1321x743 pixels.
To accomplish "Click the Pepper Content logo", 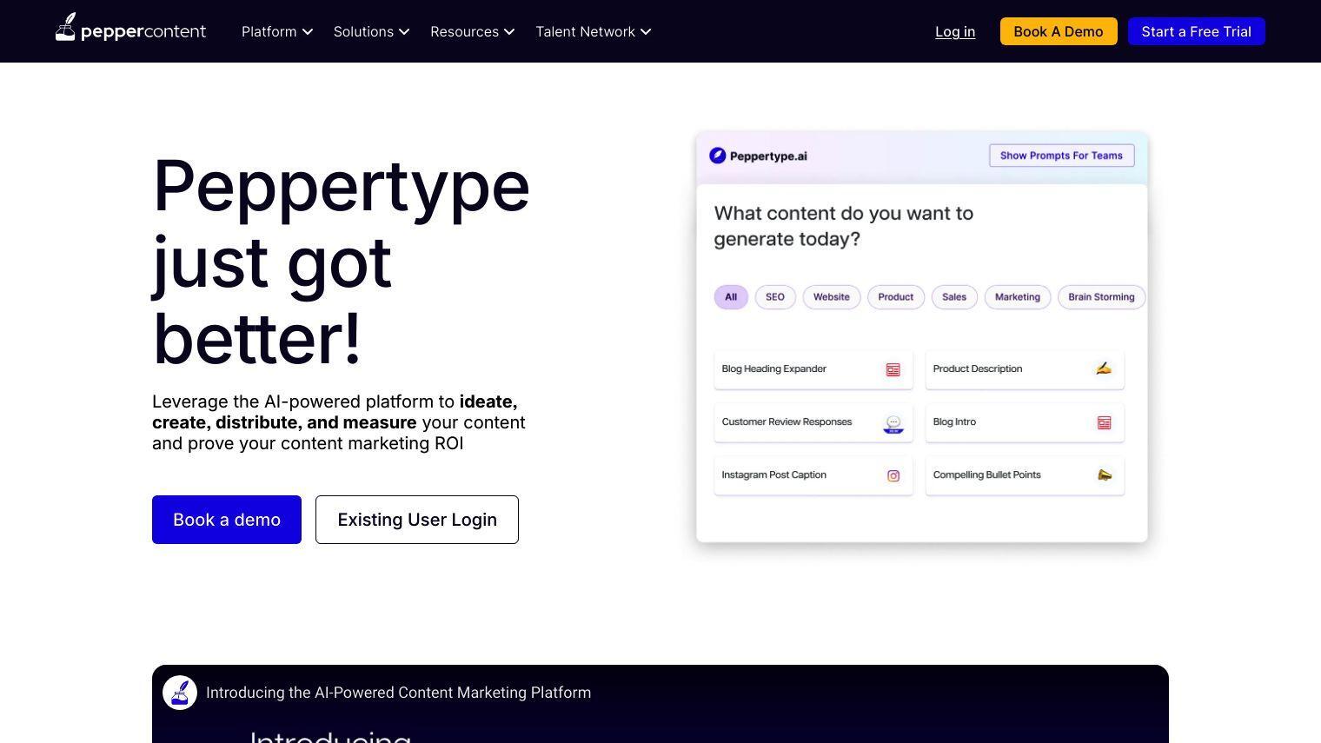I will tap(130, 28).
